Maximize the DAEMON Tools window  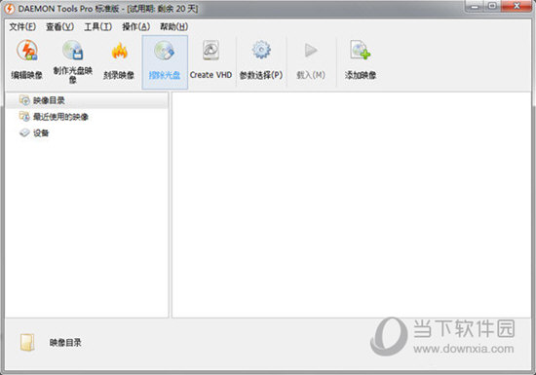click(492, 7)
